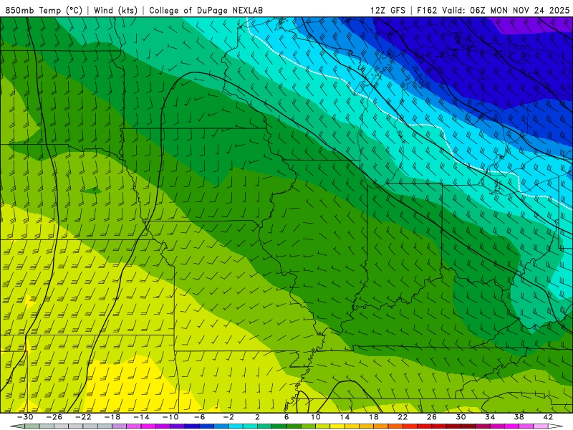The width and height of the screenshot is (573, 430).
Task: Click the '12Z GFS' model run label
Action: (x=387, y=10)
